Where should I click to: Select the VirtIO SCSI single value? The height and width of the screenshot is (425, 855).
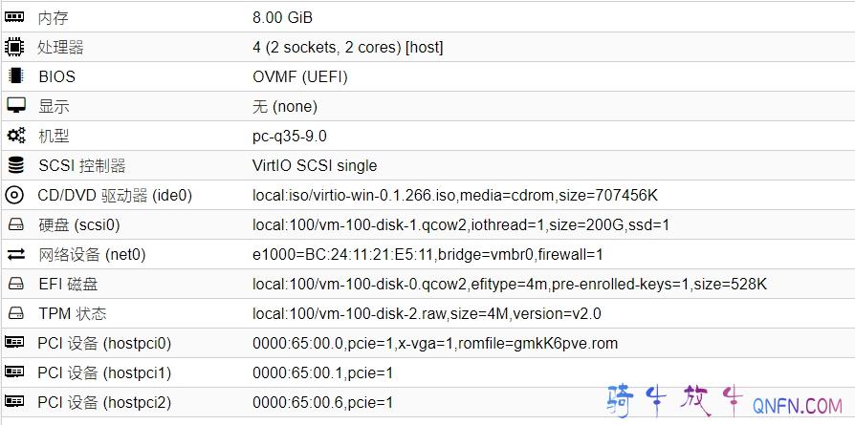pos(315,165)
